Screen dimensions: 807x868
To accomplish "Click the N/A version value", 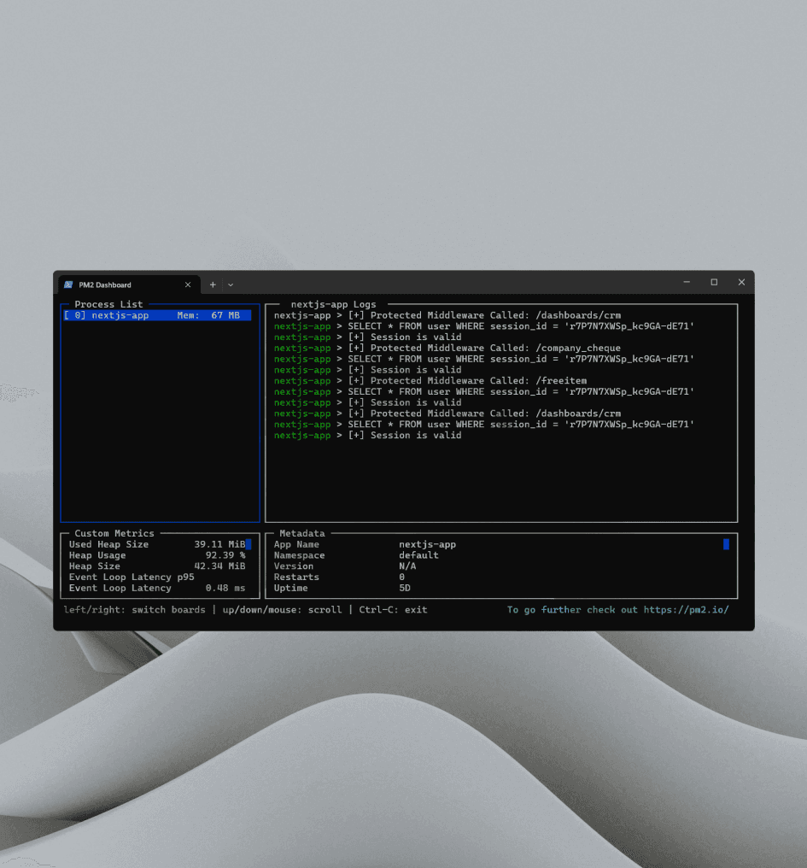I will tap(407, 566).
